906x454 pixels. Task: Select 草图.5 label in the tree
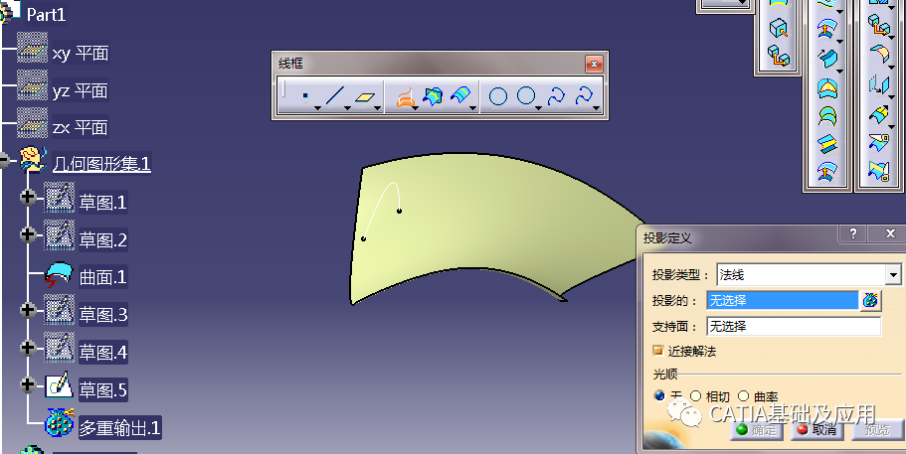click(x=102, y=390)
